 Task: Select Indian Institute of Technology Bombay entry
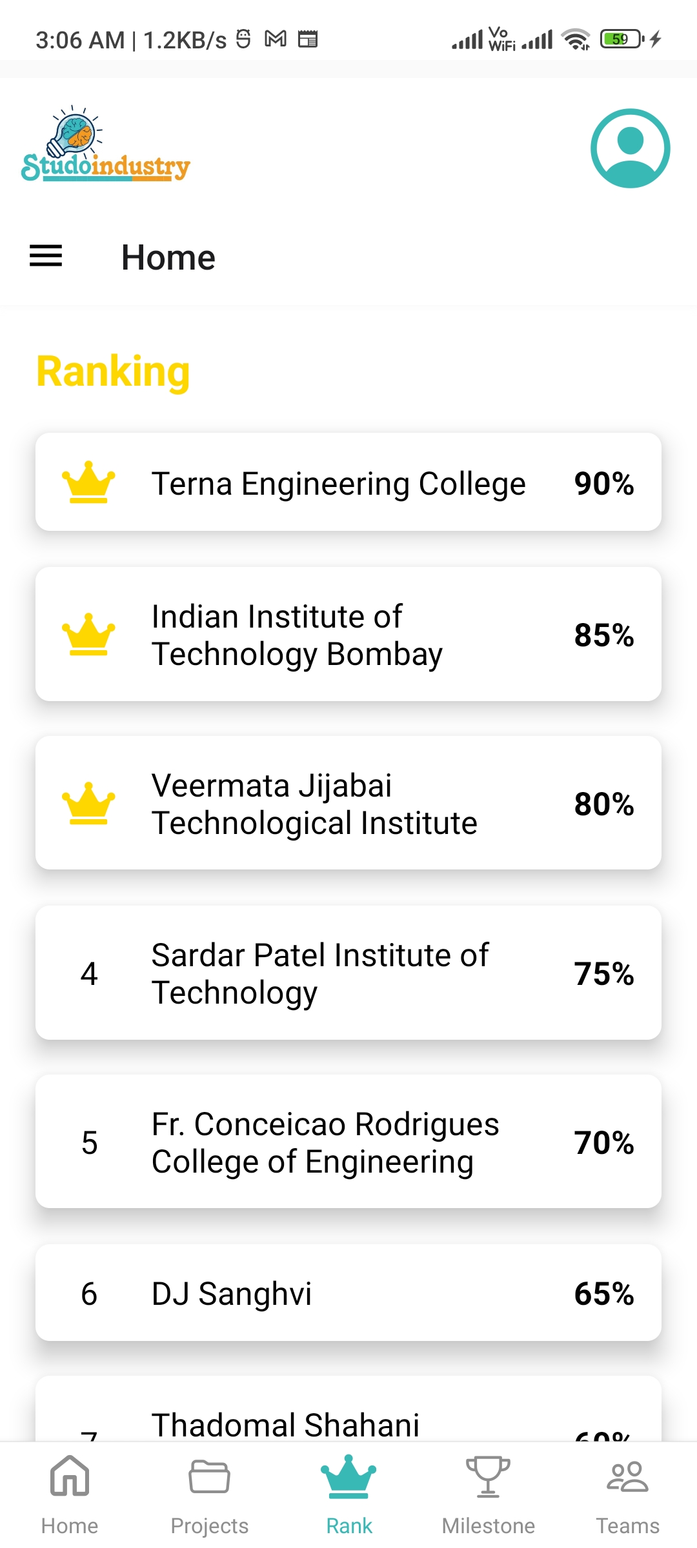(x=348, y=635)
